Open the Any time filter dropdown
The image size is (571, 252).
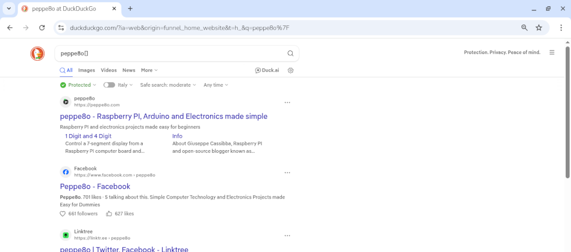pos(216,85)
